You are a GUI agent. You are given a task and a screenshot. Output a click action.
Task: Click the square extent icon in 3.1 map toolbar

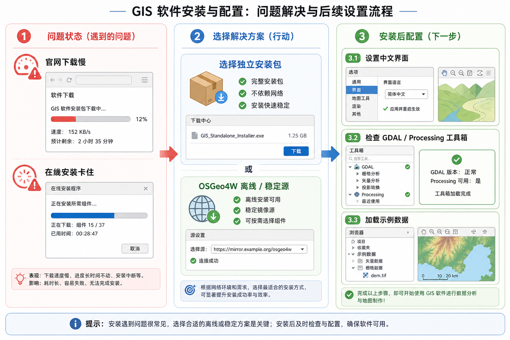[x=470, y=73]
